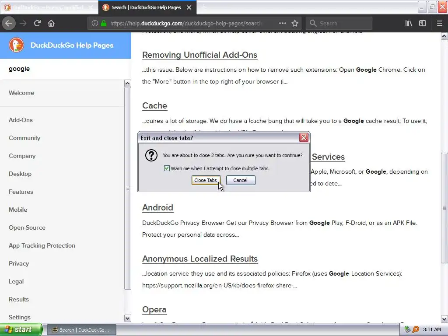
Task: Open the Features sidebar category
Action: pos(21,192)
